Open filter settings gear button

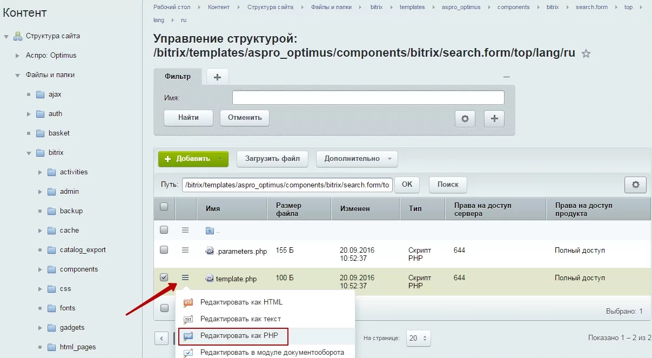(465, 118)
